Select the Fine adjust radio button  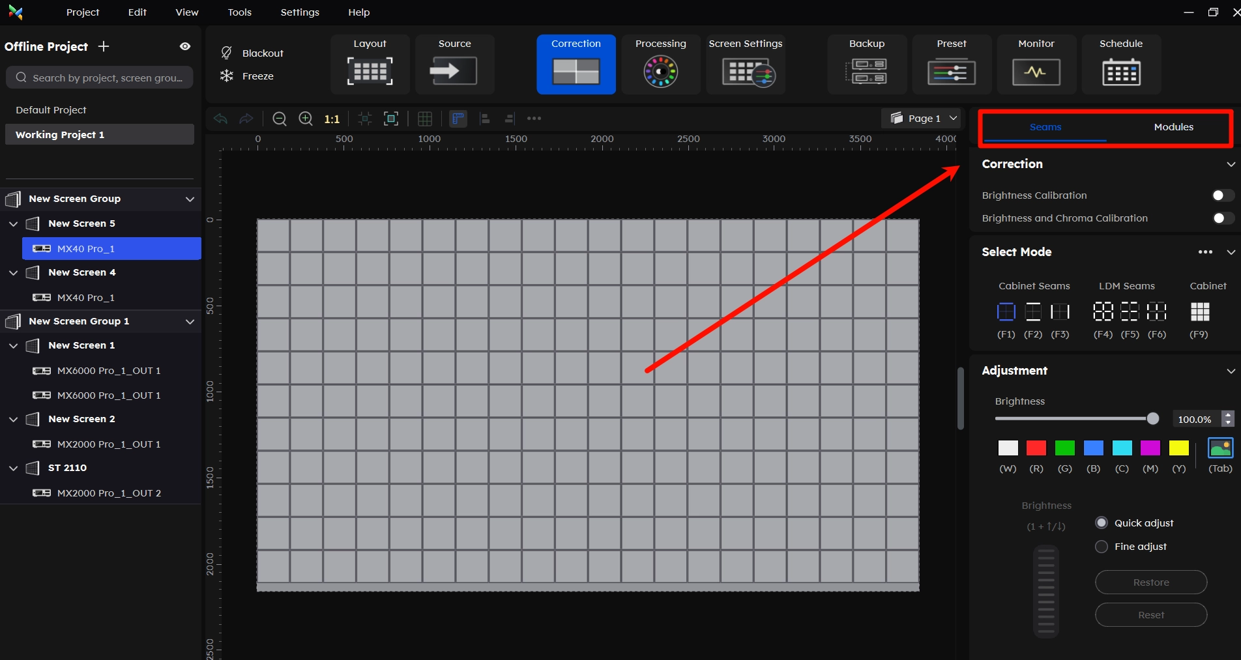tap(1102, 547)
